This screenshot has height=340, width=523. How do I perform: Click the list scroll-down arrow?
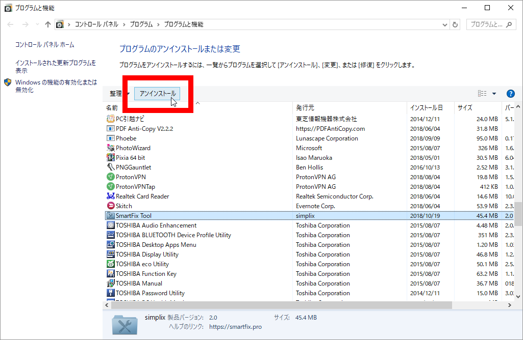(x=518, y=296)
